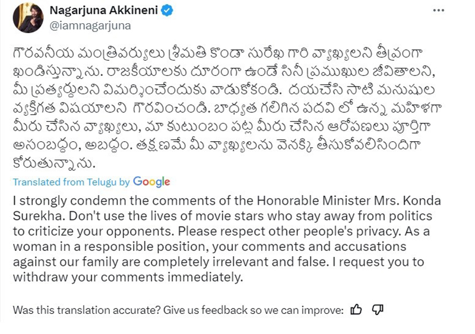
Task: Click the last Telugu line of the tweet
Action: [53, 161]
